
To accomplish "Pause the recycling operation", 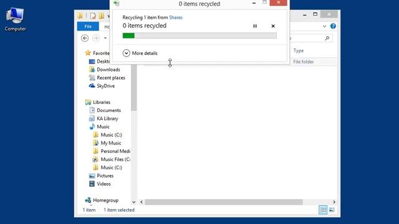I will point(255,26).
